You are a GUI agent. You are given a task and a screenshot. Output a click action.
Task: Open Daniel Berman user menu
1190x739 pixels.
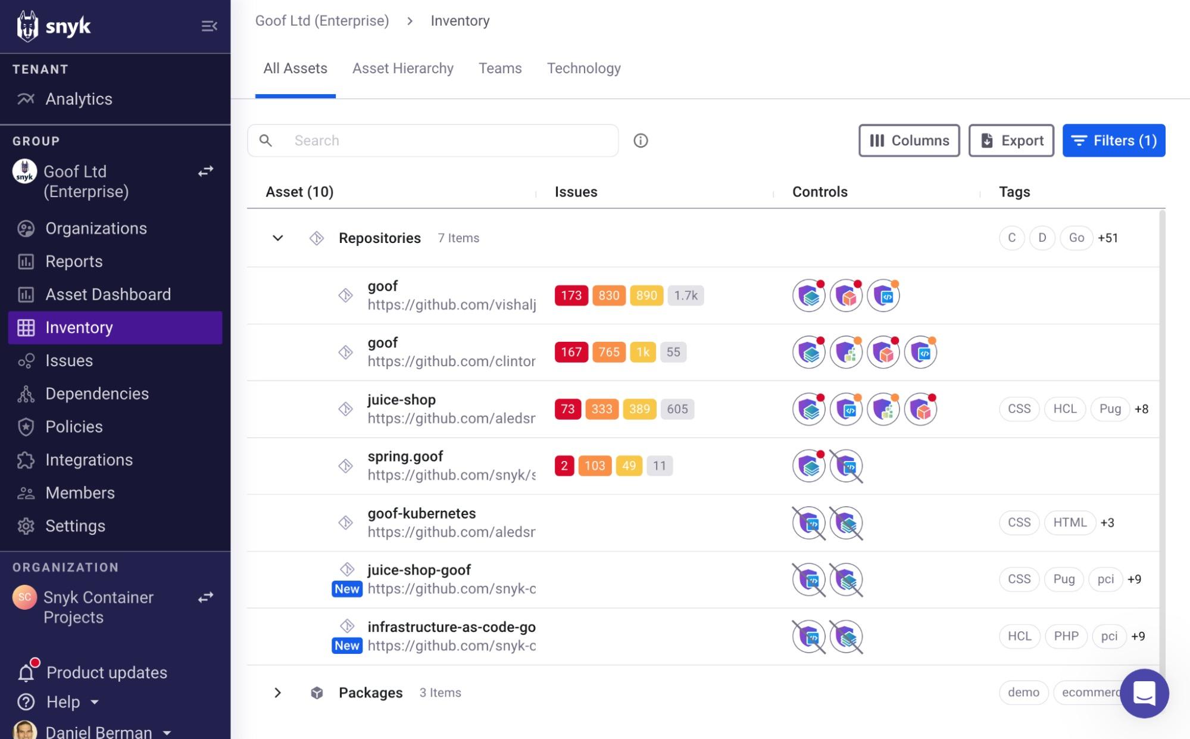[x=98, y=732]
